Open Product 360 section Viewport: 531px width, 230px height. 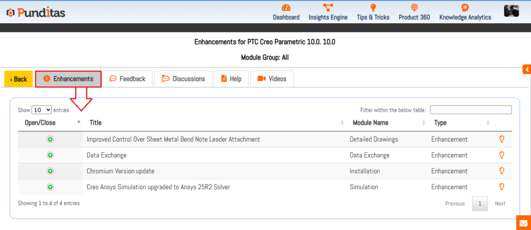click(x=414, y=12)
